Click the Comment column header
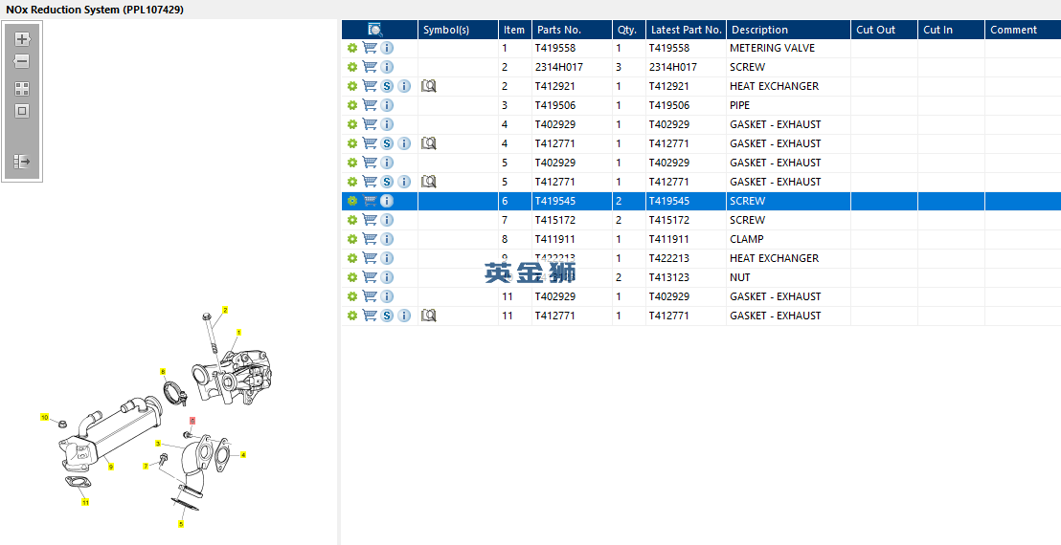Image resolution: width=1061 pixels, height=545 pixels. 1023,30
